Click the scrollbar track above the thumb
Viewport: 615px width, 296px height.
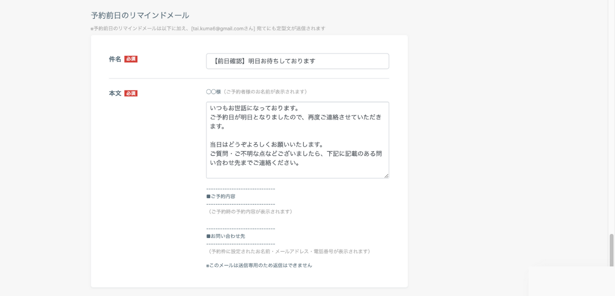611,114
